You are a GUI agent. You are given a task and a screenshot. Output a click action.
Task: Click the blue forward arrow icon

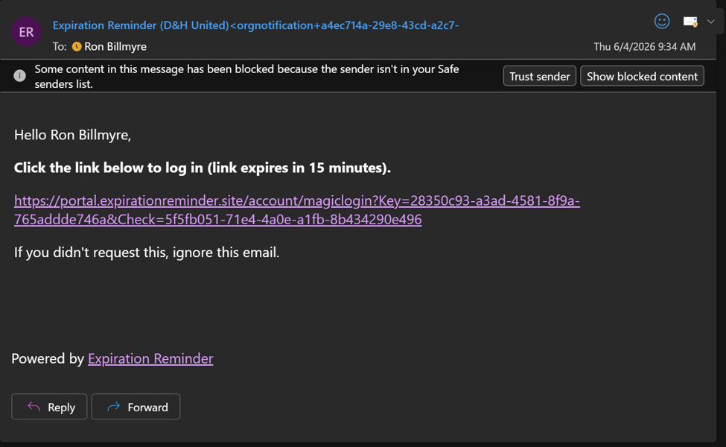tap(113, 407)
